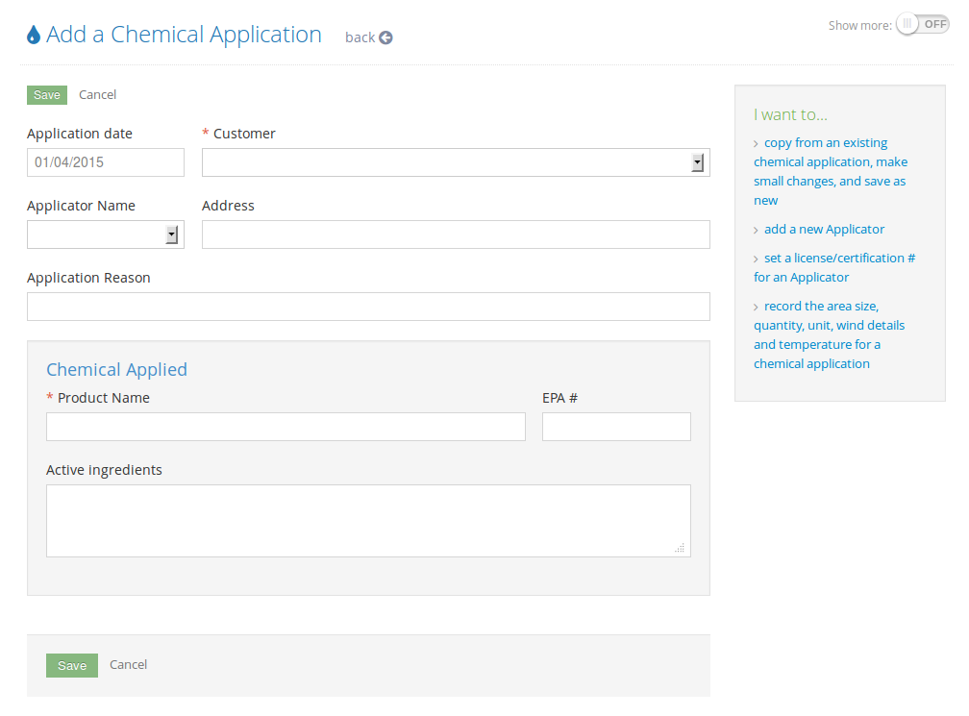
Task: Click the 'Active ingredients' label
Action: (104, 470)
